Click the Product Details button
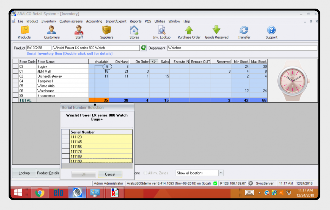330x210 pixels. pyautogui.click(x=48, y=173)
